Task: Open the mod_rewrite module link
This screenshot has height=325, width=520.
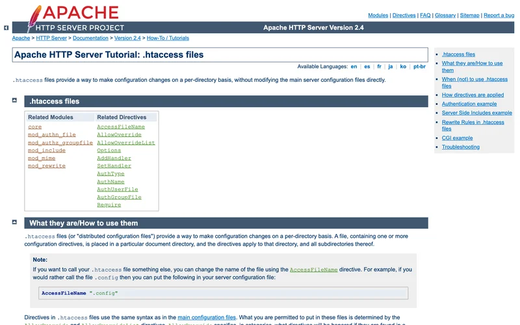Action: tap(47, 166)
